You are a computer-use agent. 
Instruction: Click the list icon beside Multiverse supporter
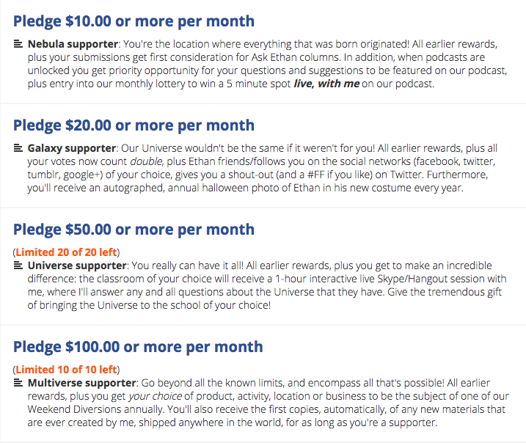pos(18,383)
